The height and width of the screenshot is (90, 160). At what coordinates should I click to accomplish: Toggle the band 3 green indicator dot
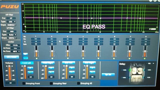68,58
